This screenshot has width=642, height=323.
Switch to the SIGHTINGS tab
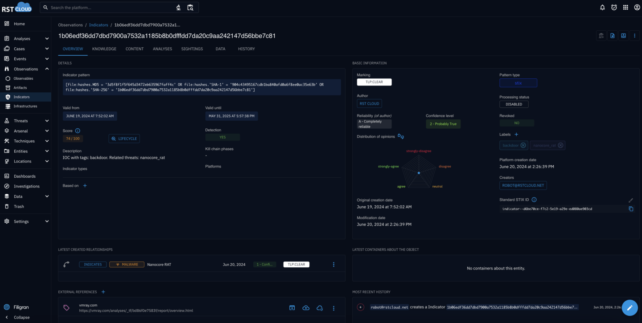[x=192, y=49]
